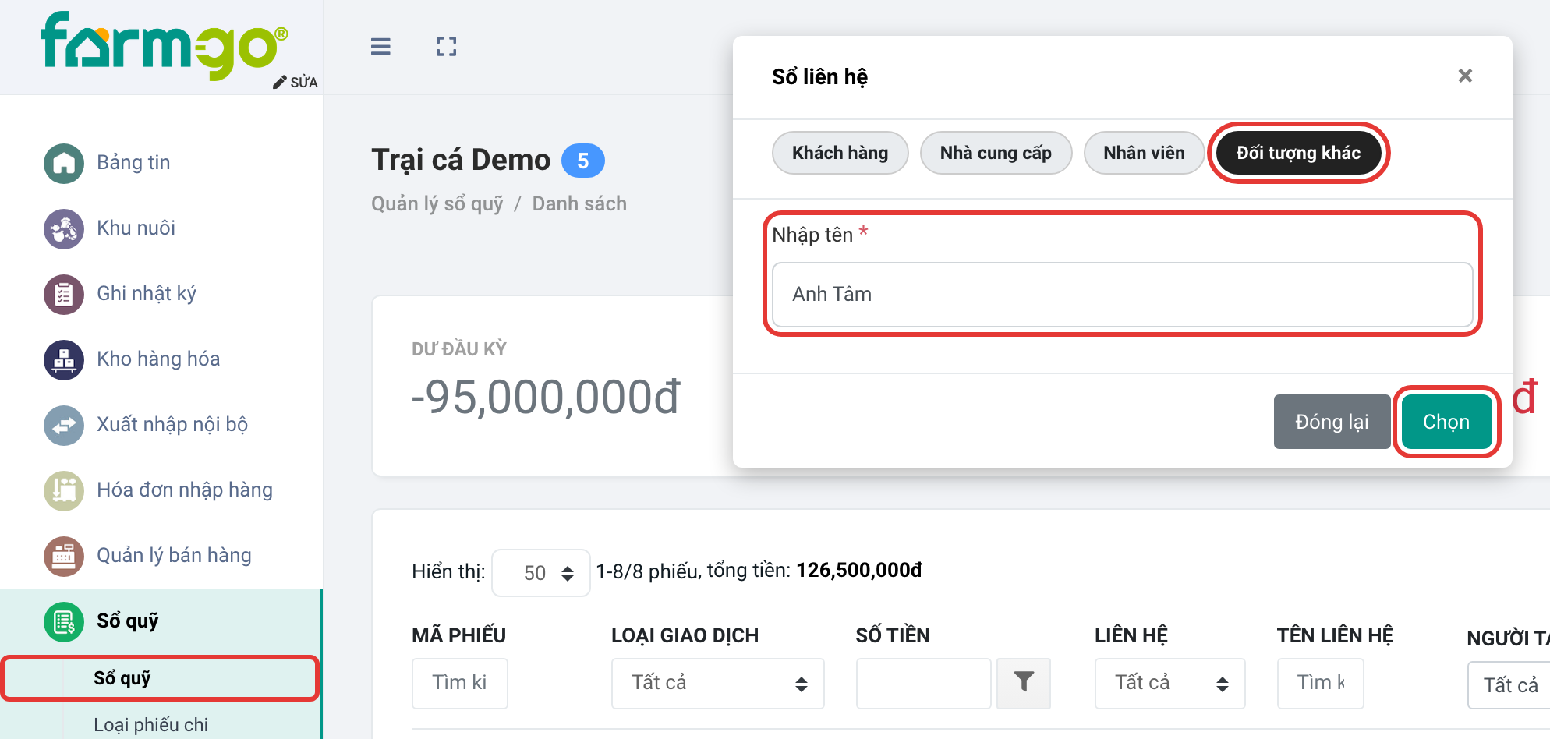Click the Sổ quỹ ledger icon
1550x739 pixels.
pos(64,622)
